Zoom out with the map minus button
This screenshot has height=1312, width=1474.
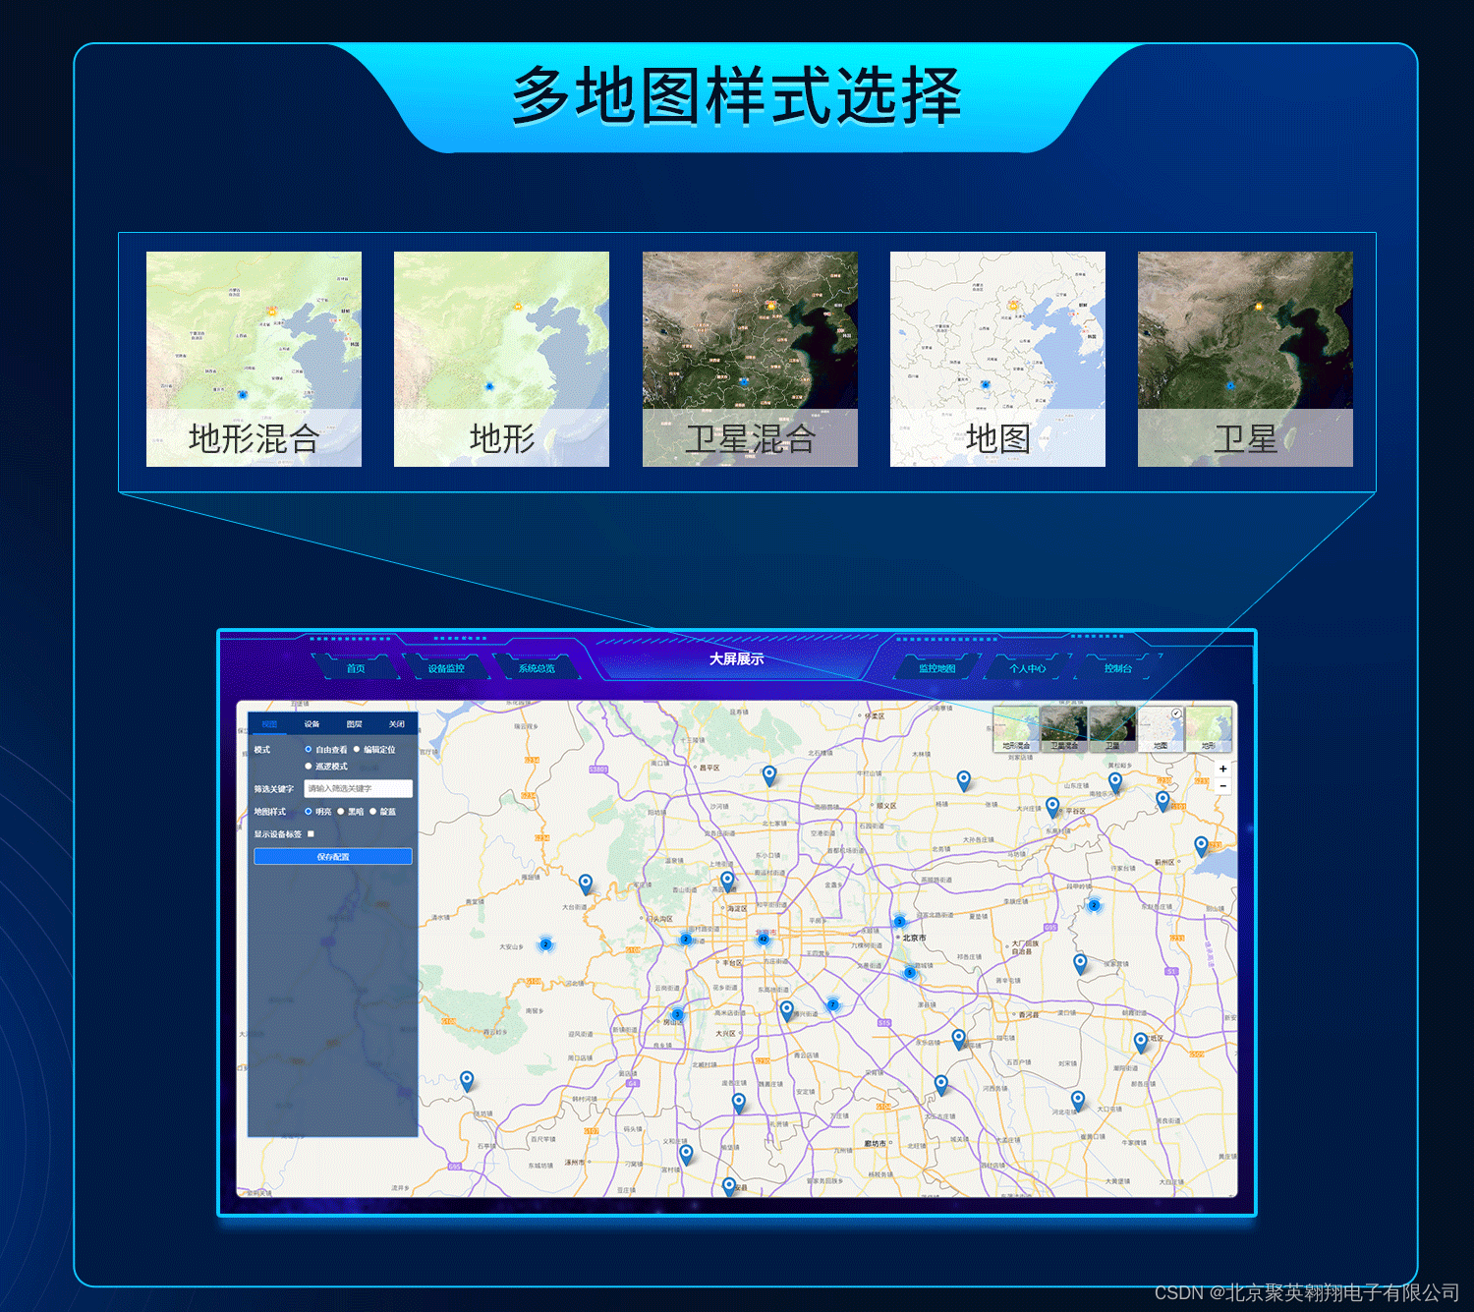coord(1222,786)
